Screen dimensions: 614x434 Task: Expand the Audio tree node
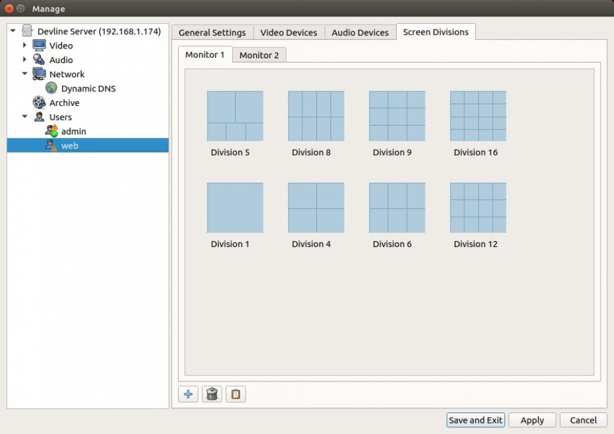pos(25,59)
